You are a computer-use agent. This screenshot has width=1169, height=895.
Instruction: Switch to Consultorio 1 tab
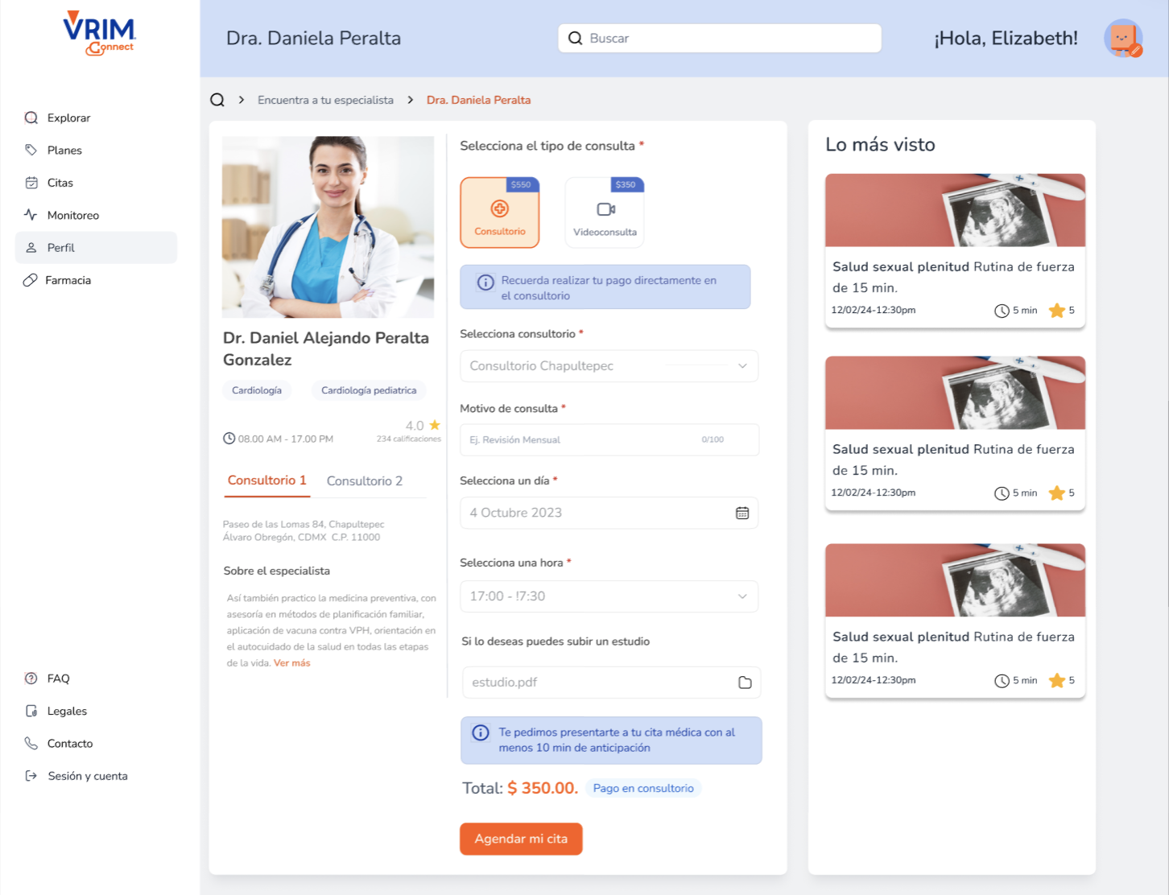point(266,480)
